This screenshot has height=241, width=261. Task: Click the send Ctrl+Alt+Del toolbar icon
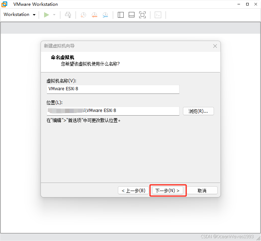pos(68,15)
